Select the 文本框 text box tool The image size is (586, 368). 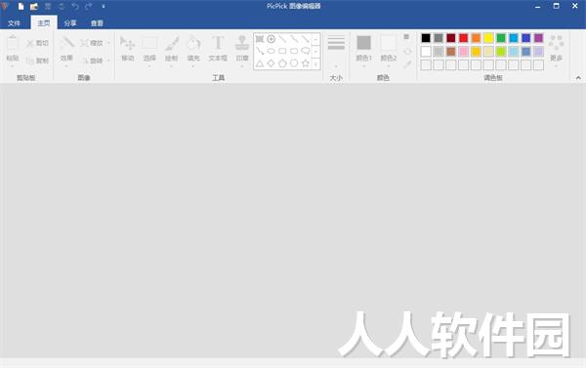pos(218,50)
